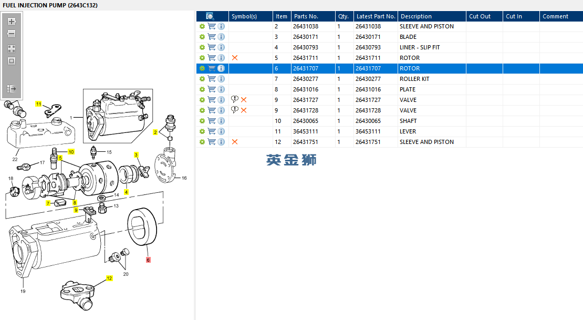This screenshot has height=320, width=583.
Task: Sort by Symbol(s) column header
Action: tap(251, 16)
